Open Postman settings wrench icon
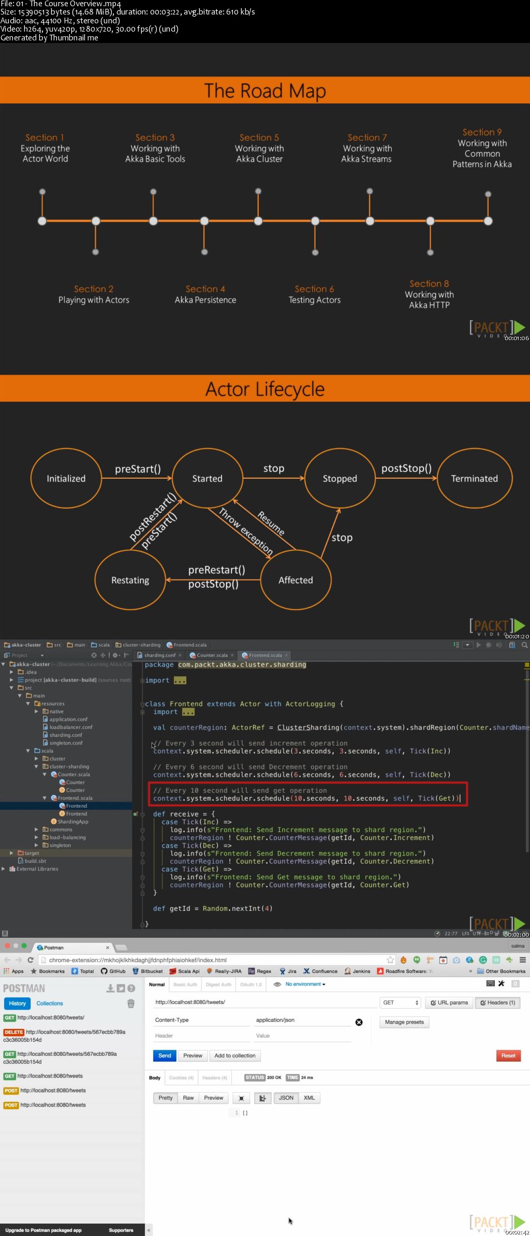Image resolution: width=530 pixels, height=1236 pixels. tap(501, 983)
